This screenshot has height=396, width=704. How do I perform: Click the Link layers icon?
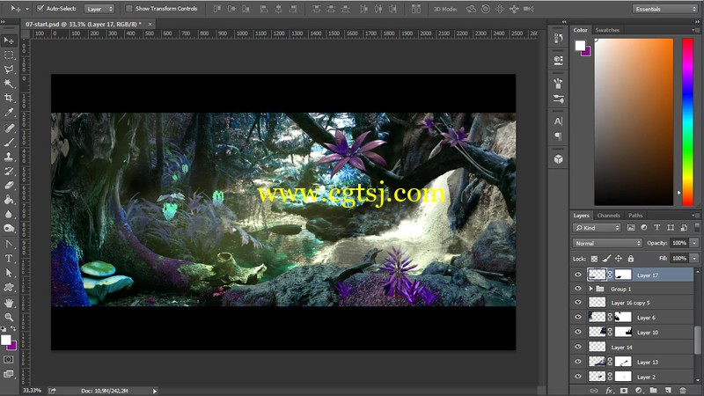(594, 391)
